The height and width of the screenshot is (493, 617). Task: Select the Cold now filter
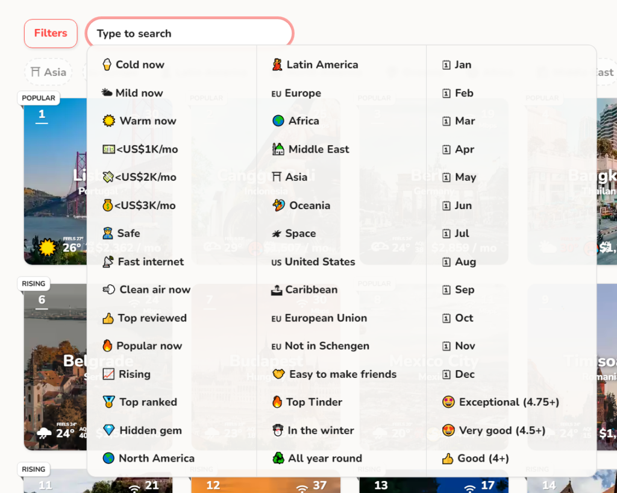point(139,64)
